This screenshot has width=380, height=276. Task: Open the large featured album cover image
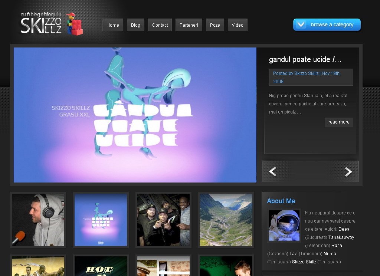click(x=135, y=115)
